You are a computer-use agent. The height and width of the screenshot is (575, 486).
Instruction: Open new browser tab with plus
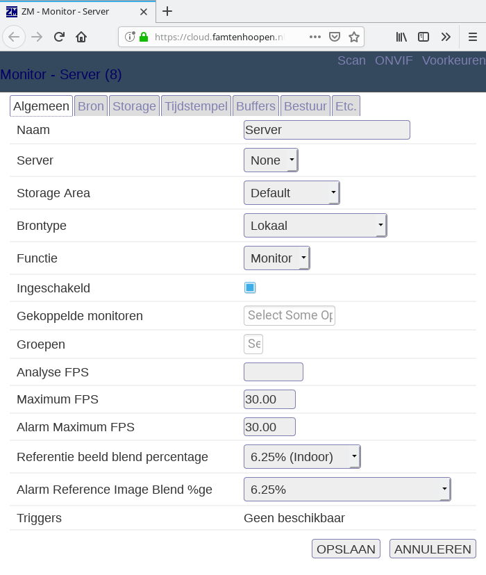[167, 11]
